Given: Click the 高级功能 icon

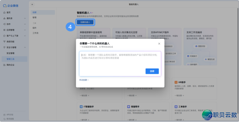Looking at the screenshot, I should pyautogui.click(x=4, y=42).
